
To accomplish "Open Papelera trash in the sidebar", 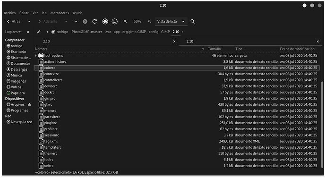I will coord(16,93).
